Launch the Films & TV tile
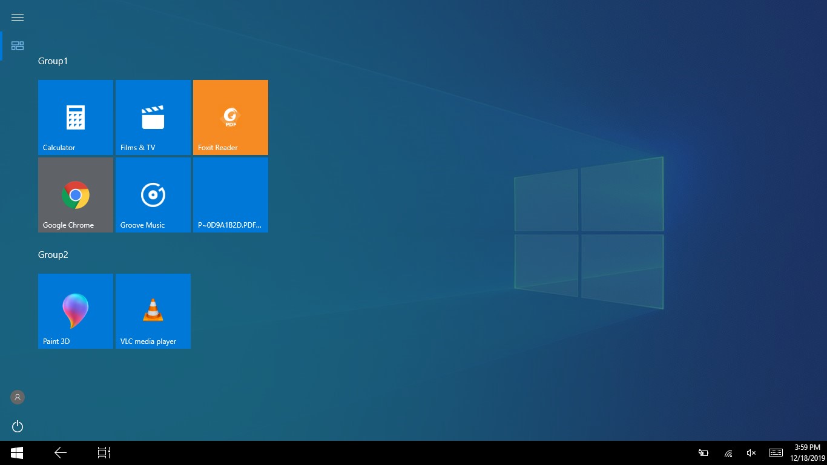This screenshot has width=827, height=465. [x=153, y=117]
